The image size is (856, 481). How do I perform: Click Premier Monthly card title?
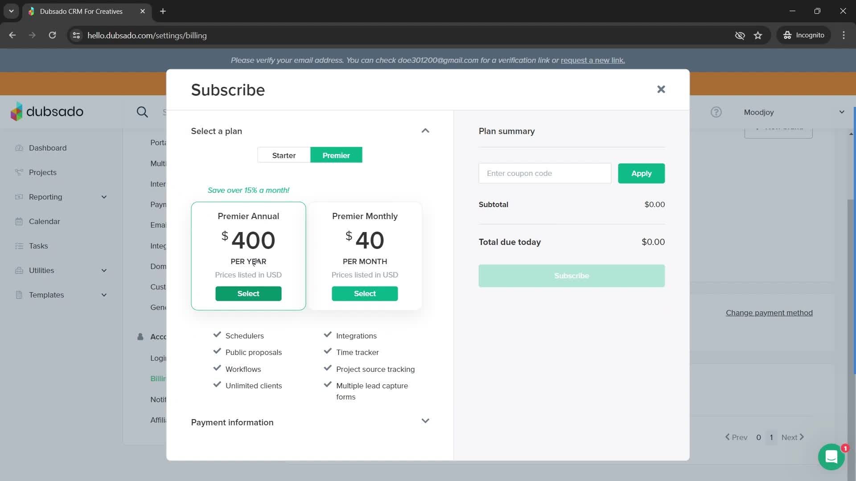point(365,216)
